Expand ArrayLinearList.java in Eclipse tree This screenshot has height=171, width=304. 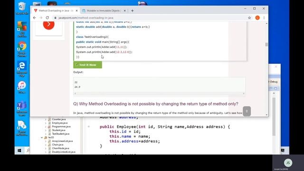point(46,141)
